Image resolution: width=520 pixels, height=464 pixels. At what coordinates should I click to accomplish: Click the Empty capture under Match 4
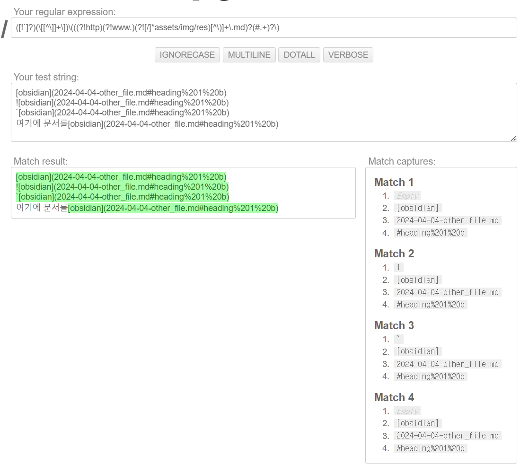click(x=407, y=411)
